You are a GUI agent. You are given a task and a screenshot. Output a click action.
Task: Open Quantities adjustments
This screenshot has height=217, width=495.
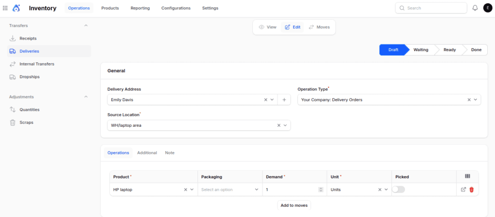49,109
